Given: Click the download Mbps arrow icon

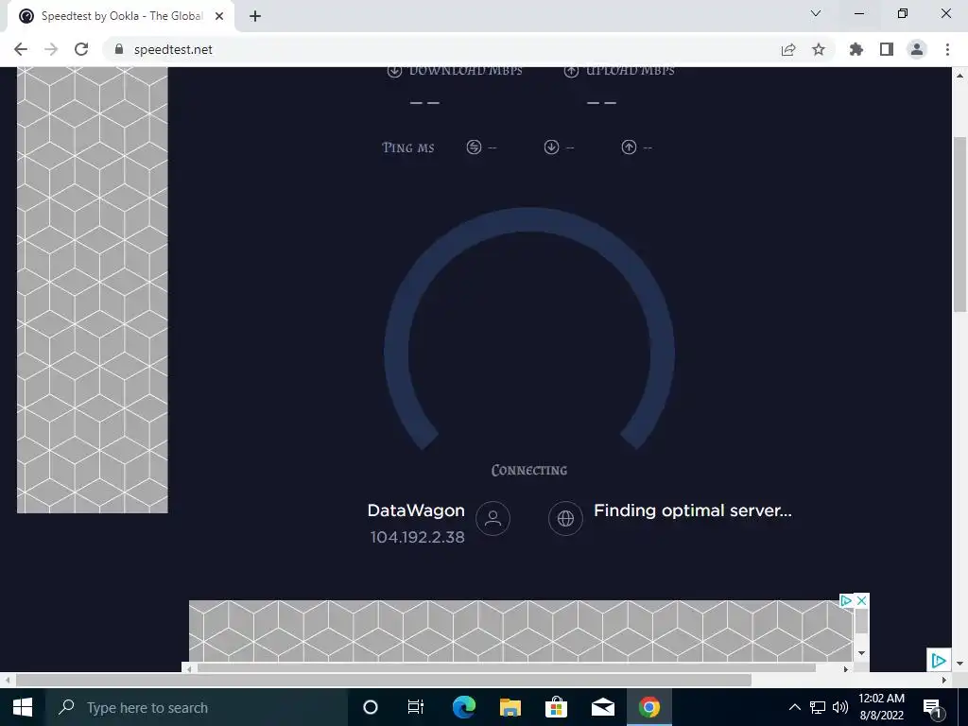Looking at the screenshot, I should tap(394, 71).
